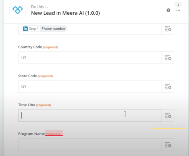This screenshot has width=189, height=156.
Task: Insert data icon beside Phone number field
Action: click(x=168, y=29)
